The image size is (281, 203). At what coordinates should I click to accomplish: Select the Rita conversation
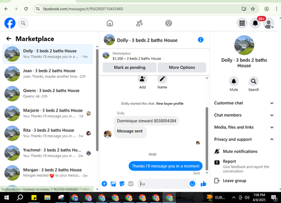pyautogui.click(x=48, y=133)
